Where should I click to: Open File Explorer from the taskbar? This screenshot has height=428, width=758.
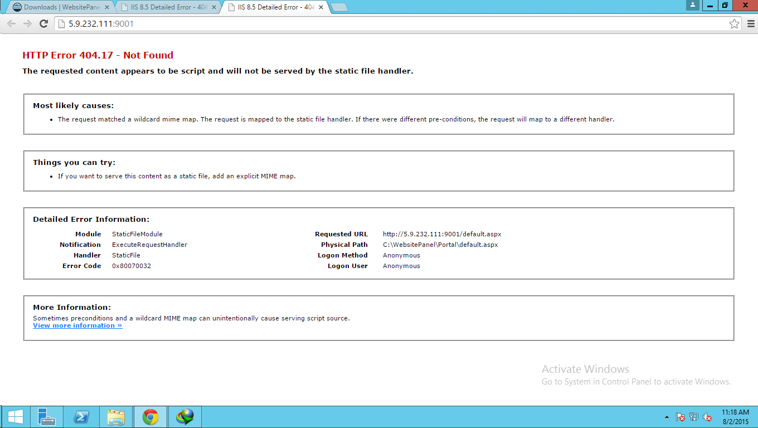point(116,417)
